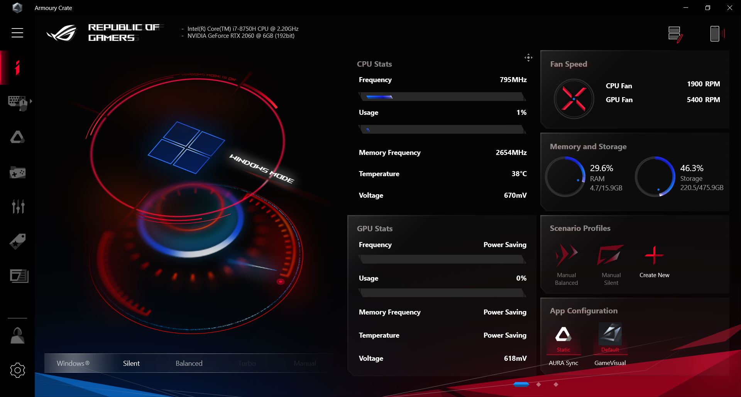Click the Scenario Profiles panel title

point(580,228)
